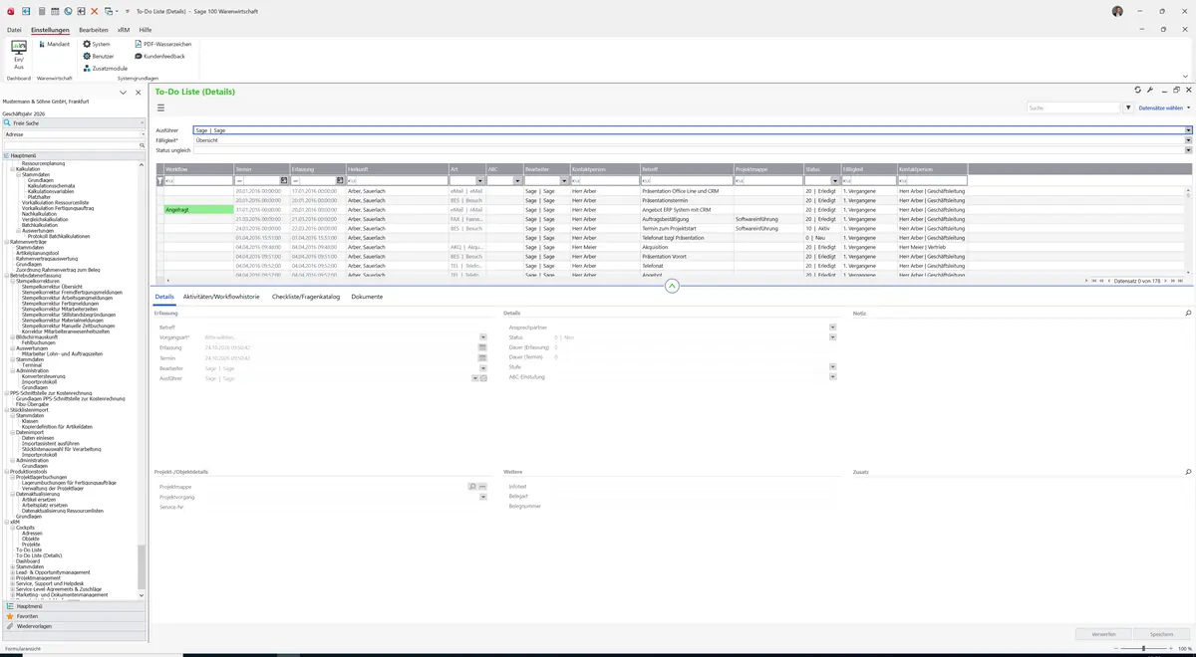Viewport: 1196px width, 657px height.
Task: Close the navigation pane with the X
Action: click(x=139, y=92)
